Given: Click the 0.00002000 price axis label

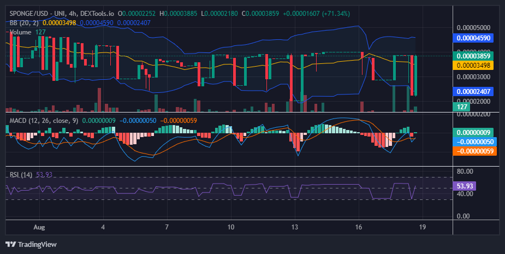Looking at the screenshot, I should click(473, 102).
